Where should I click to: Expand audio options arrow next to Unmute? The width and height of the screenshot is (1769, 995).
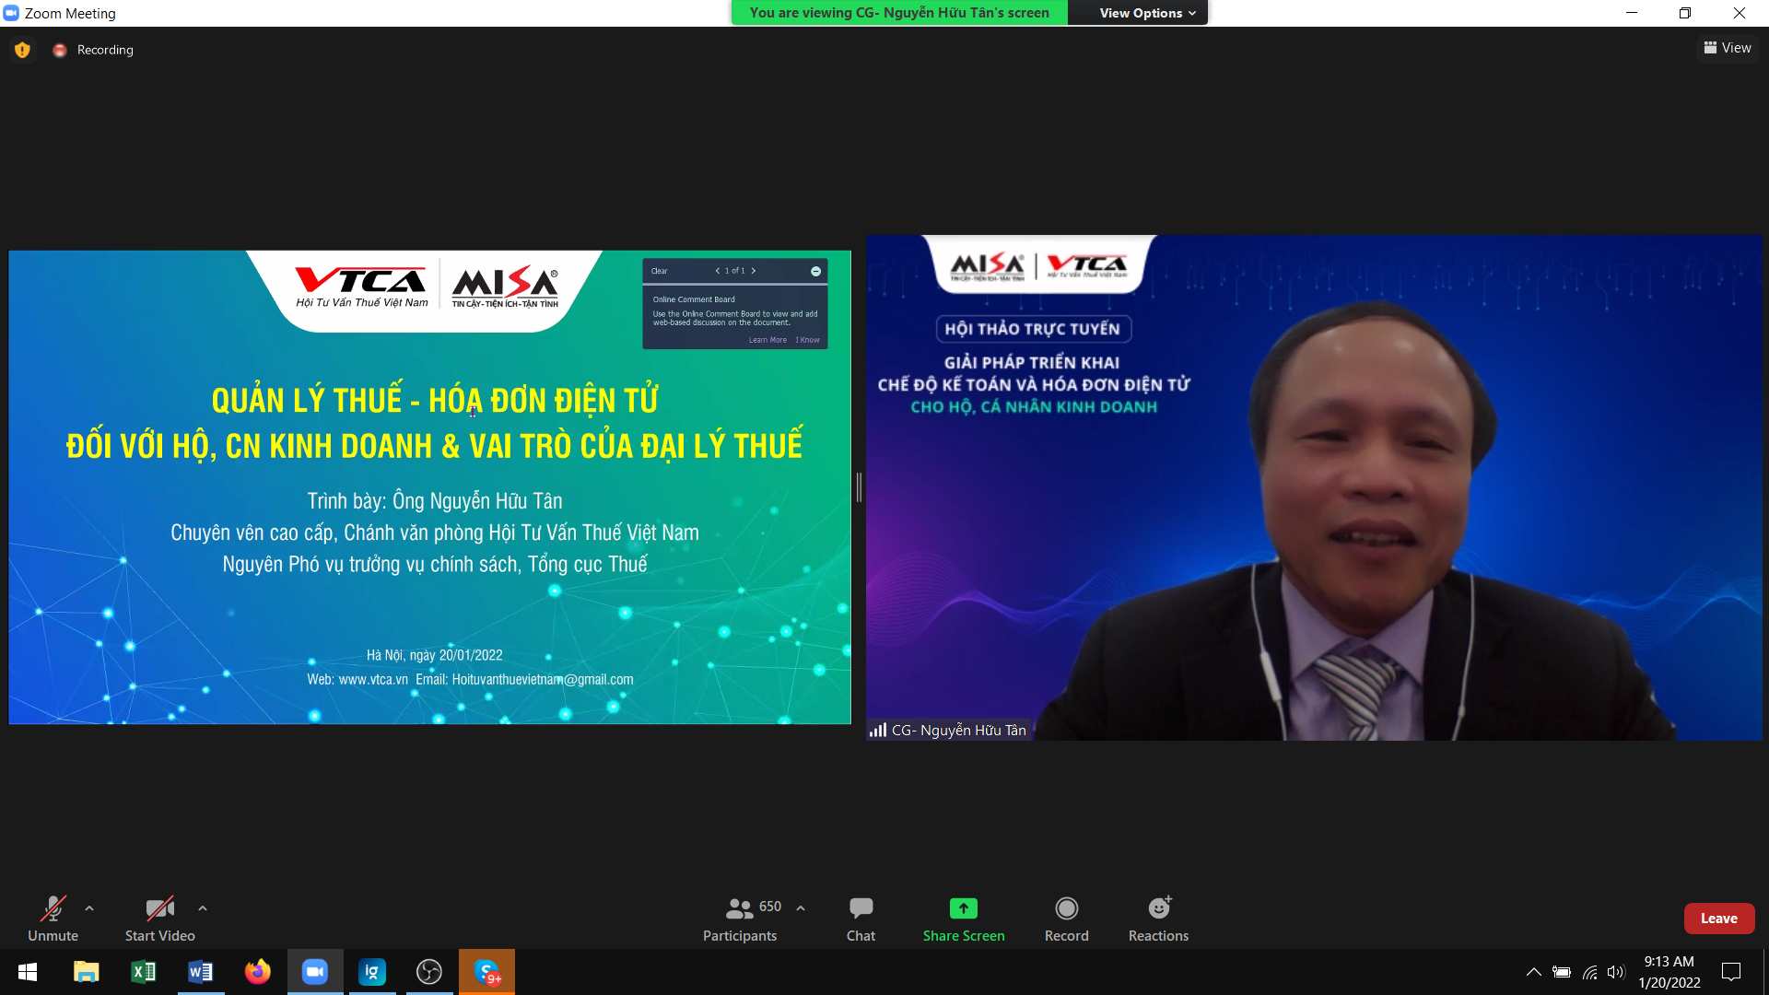click(x=89, y=908)
